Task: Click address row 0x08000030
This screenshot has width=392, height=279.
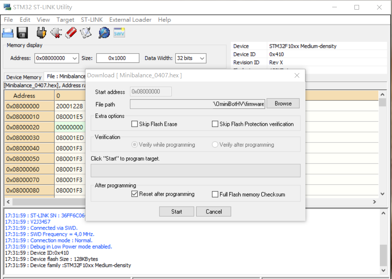Action: (x=29, y=138)
